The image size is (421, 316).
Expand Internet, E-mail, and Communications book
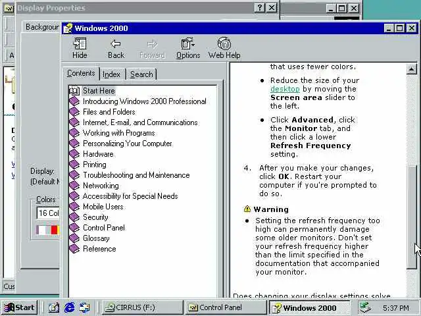tap(140, 122)
